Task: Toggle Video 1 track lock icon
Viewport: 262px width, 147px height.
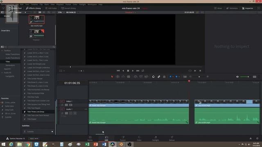Action: coord(62,105)
